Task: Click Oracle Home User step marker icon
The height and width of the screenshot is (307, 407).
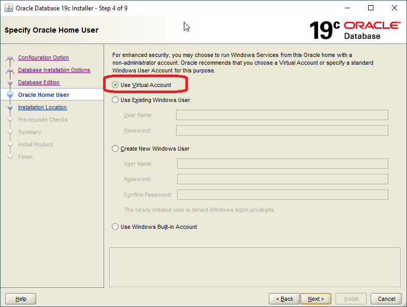Action: [10, 95]
